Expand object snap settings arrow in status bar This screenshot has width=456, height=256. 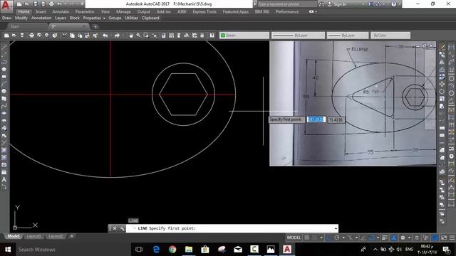[378, 238]
